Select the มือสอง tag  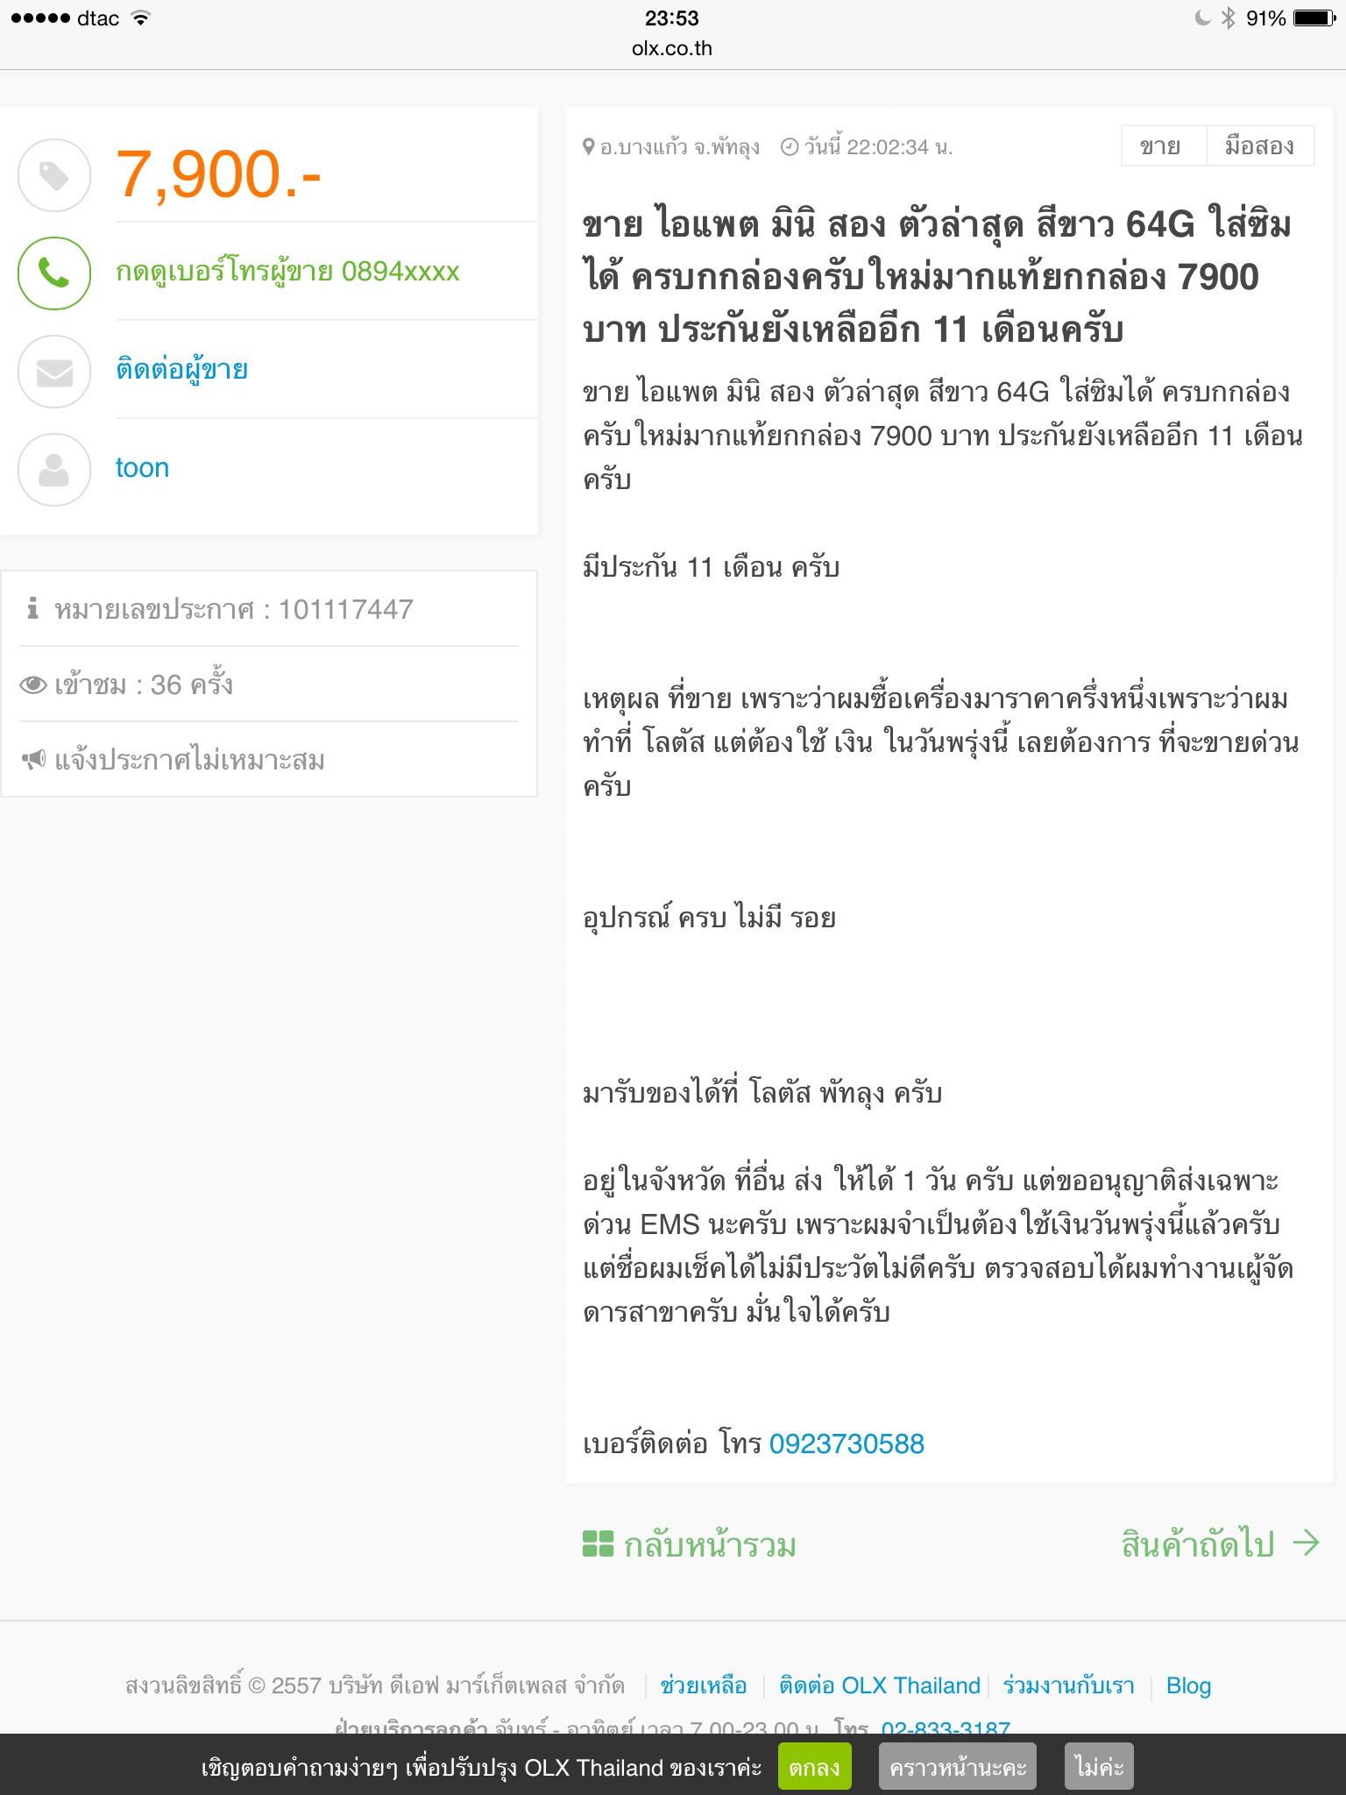point(1260,145)
